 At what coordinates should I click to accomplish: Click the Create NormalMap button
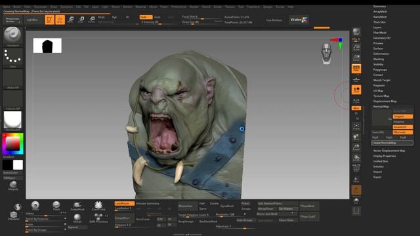coord(392,143)
